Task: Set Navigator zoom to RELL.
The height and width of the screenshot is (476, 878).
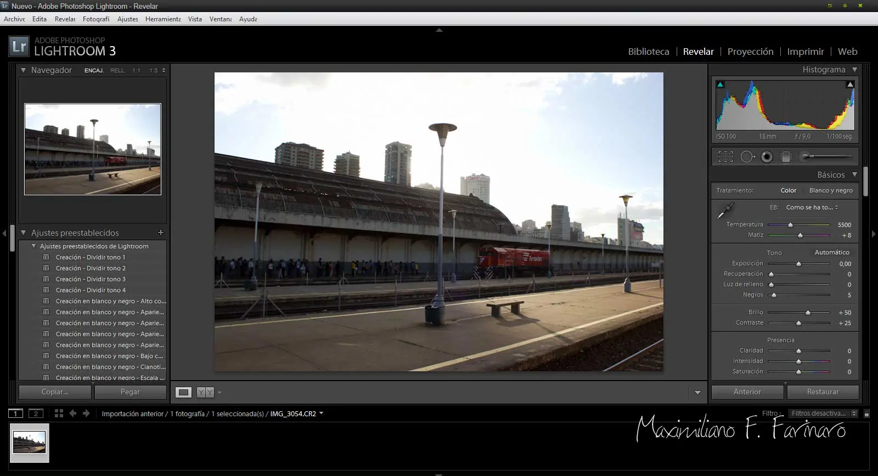Action: 117,70
